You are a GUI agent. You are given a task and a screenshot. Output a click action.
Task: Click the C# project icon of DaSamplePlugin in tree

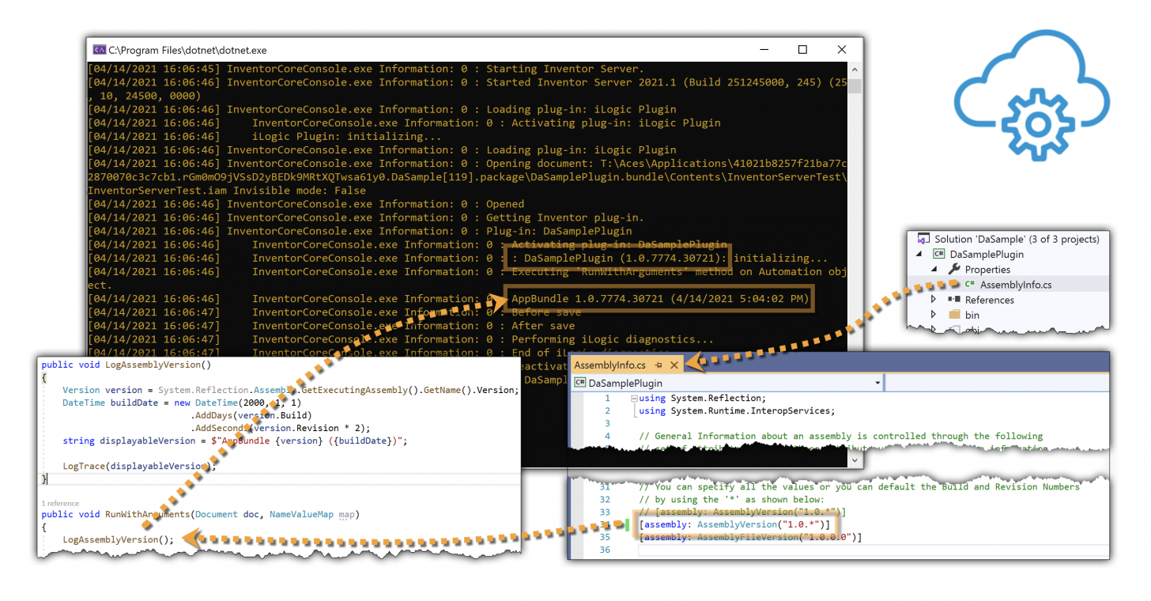click(x=939, y=254)
